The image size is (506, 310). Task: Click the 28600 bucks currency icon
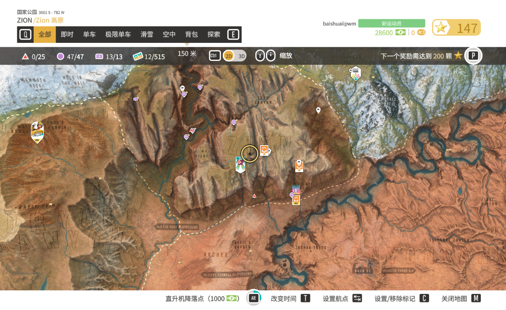[401, 33]
